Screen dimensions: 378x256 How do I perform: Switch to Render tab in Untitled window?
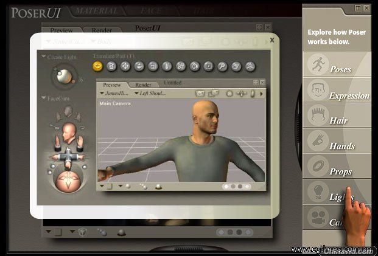pos(143,85)
